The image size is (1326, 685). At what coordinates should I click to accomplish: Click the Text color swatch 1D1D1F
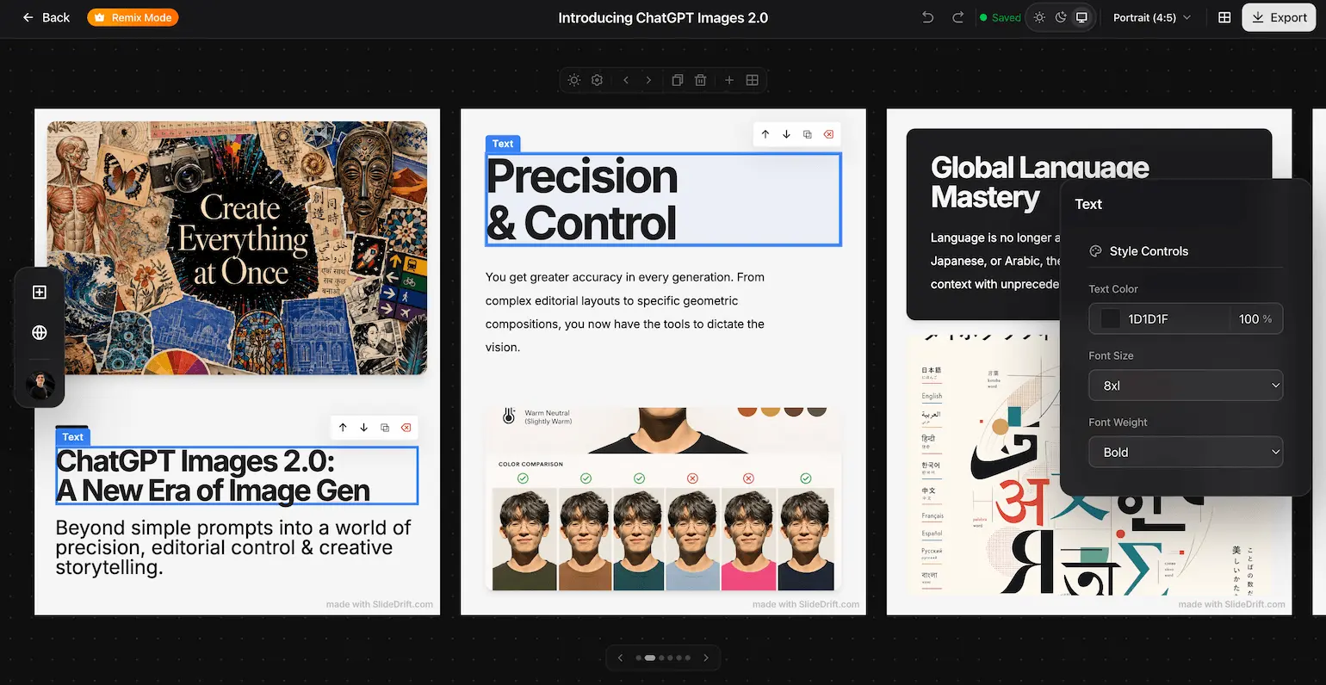tap(1110, 318)
